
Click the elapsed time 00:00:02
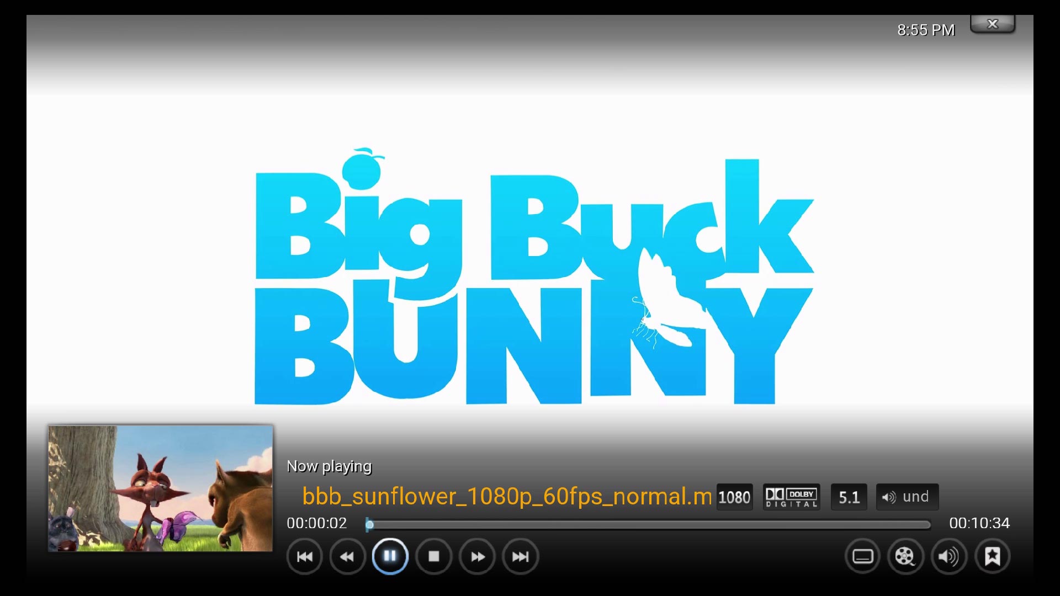pos(317,523)
